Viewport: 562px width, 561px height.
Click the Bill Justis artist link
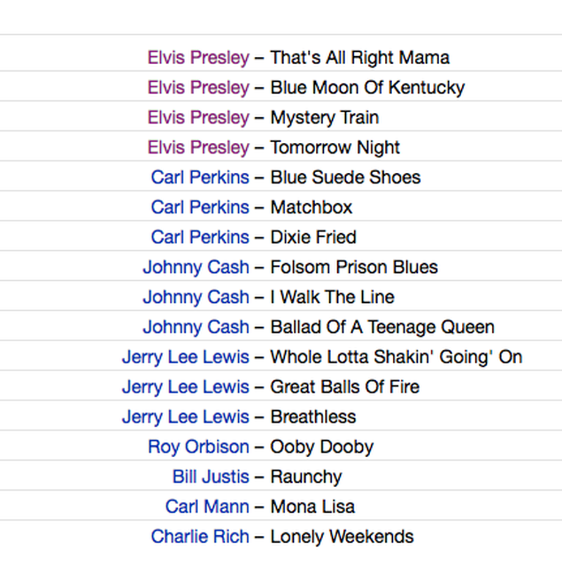(211, 477)
